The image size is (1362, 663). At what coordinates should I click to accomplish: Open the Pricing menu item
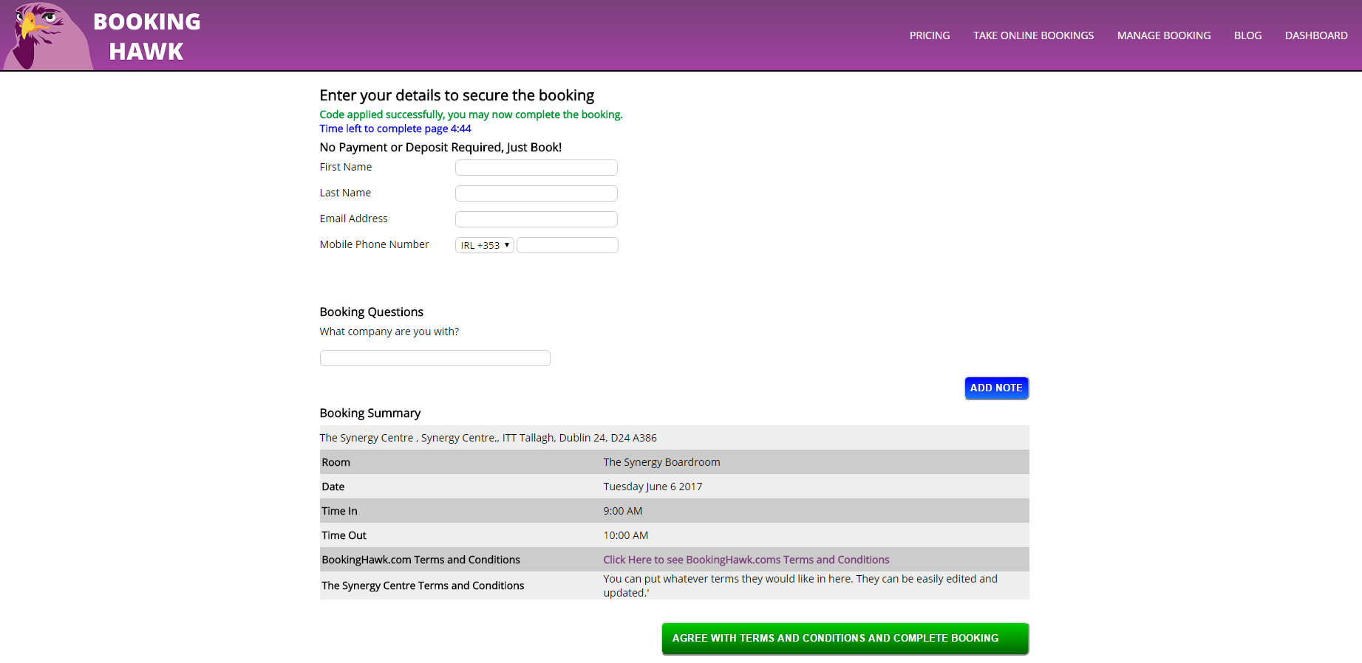point(930,35)
